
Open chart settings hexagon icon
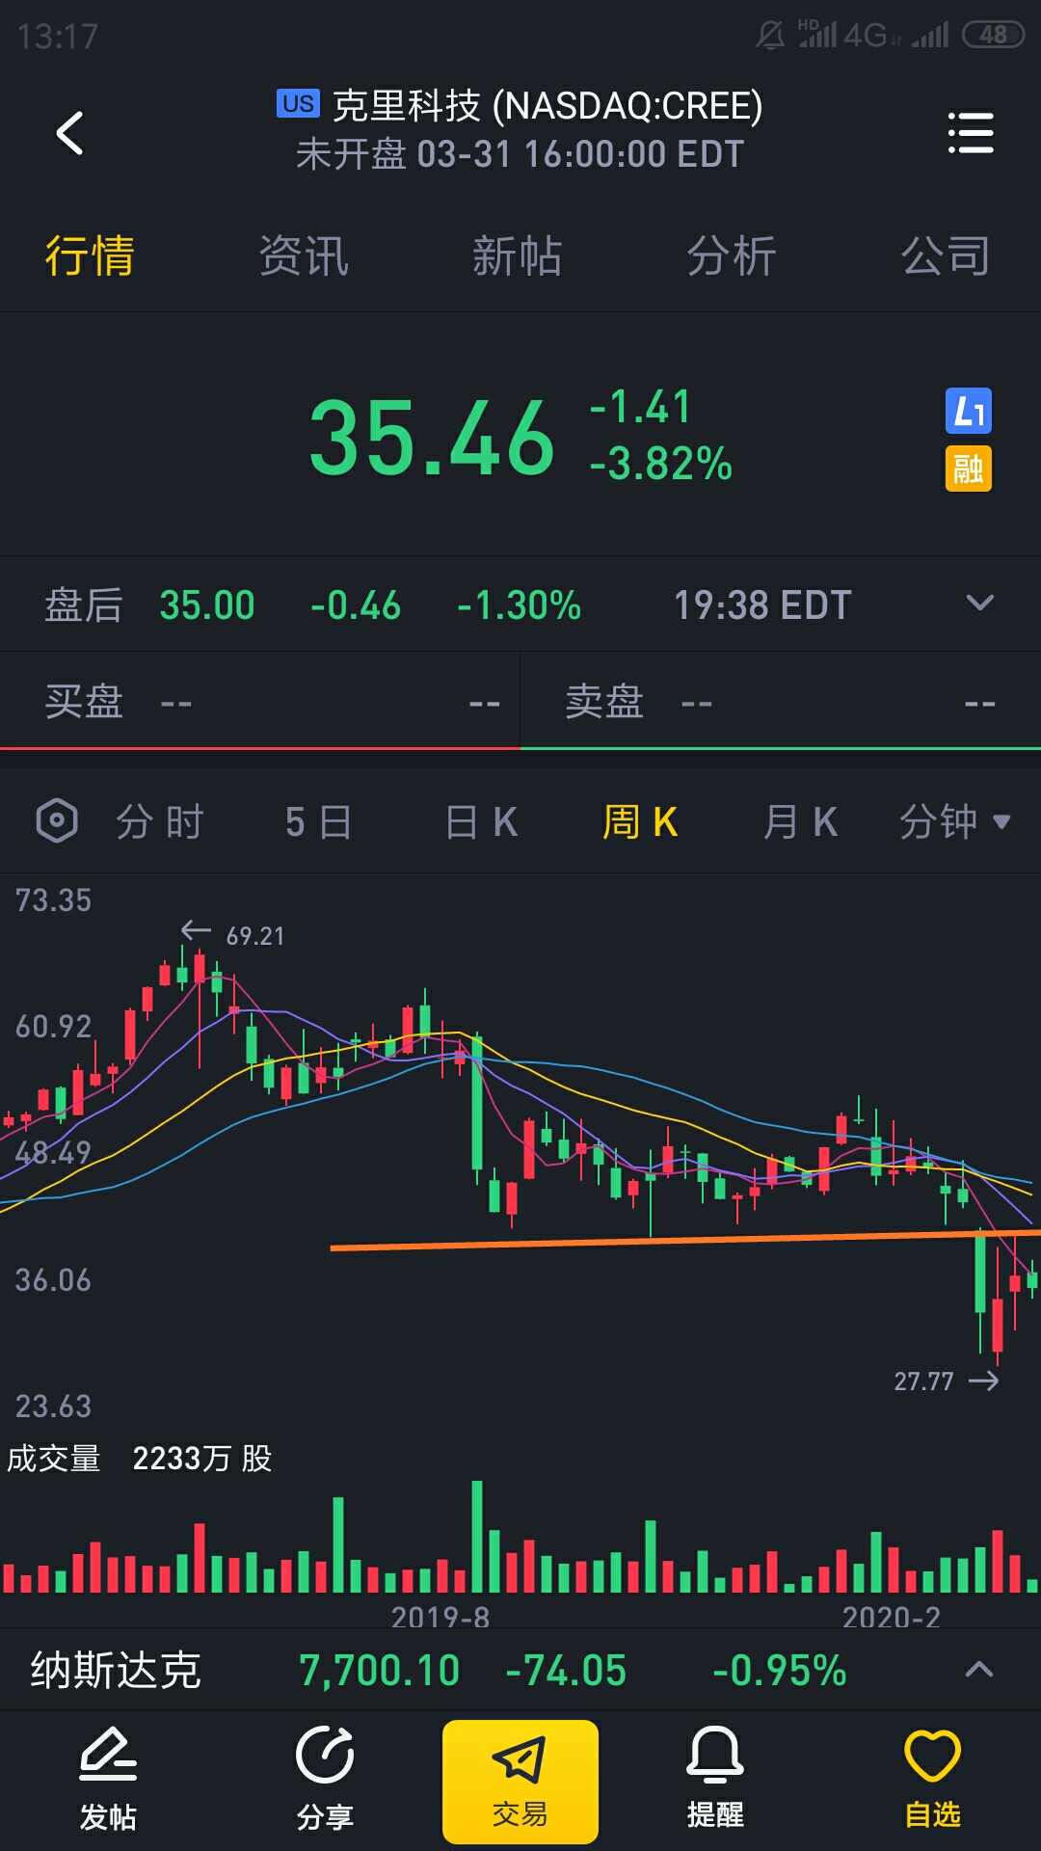pyautogui.click(x=57, y=821)
